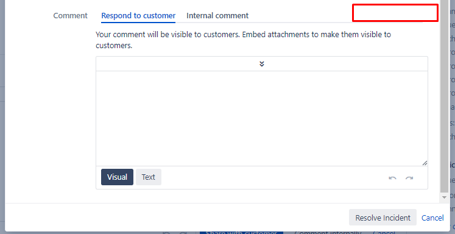This screenshot has height=234, width=455.
Task: Cancel the Resolve Incident dialog
Action: [x=432, y=218]
